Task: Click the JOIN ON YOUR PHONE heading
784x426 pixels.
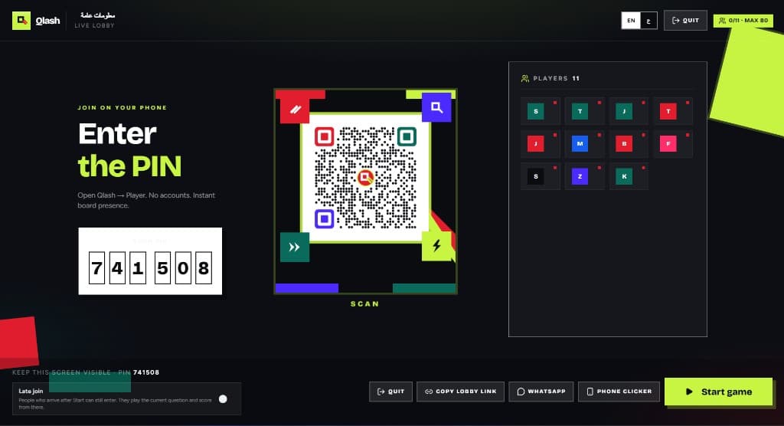Action: pyautogui.click(x=122, y=107)
